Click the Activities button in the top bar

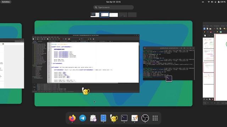(x=6, y=2)
